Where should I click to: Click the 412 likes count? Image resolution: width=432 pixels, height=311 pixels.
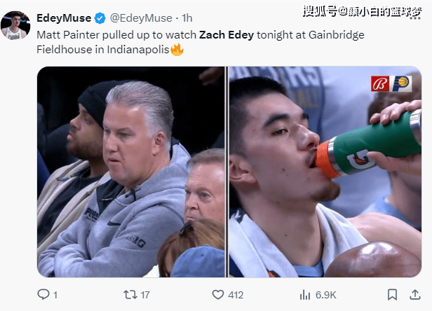tap(236, 295)
